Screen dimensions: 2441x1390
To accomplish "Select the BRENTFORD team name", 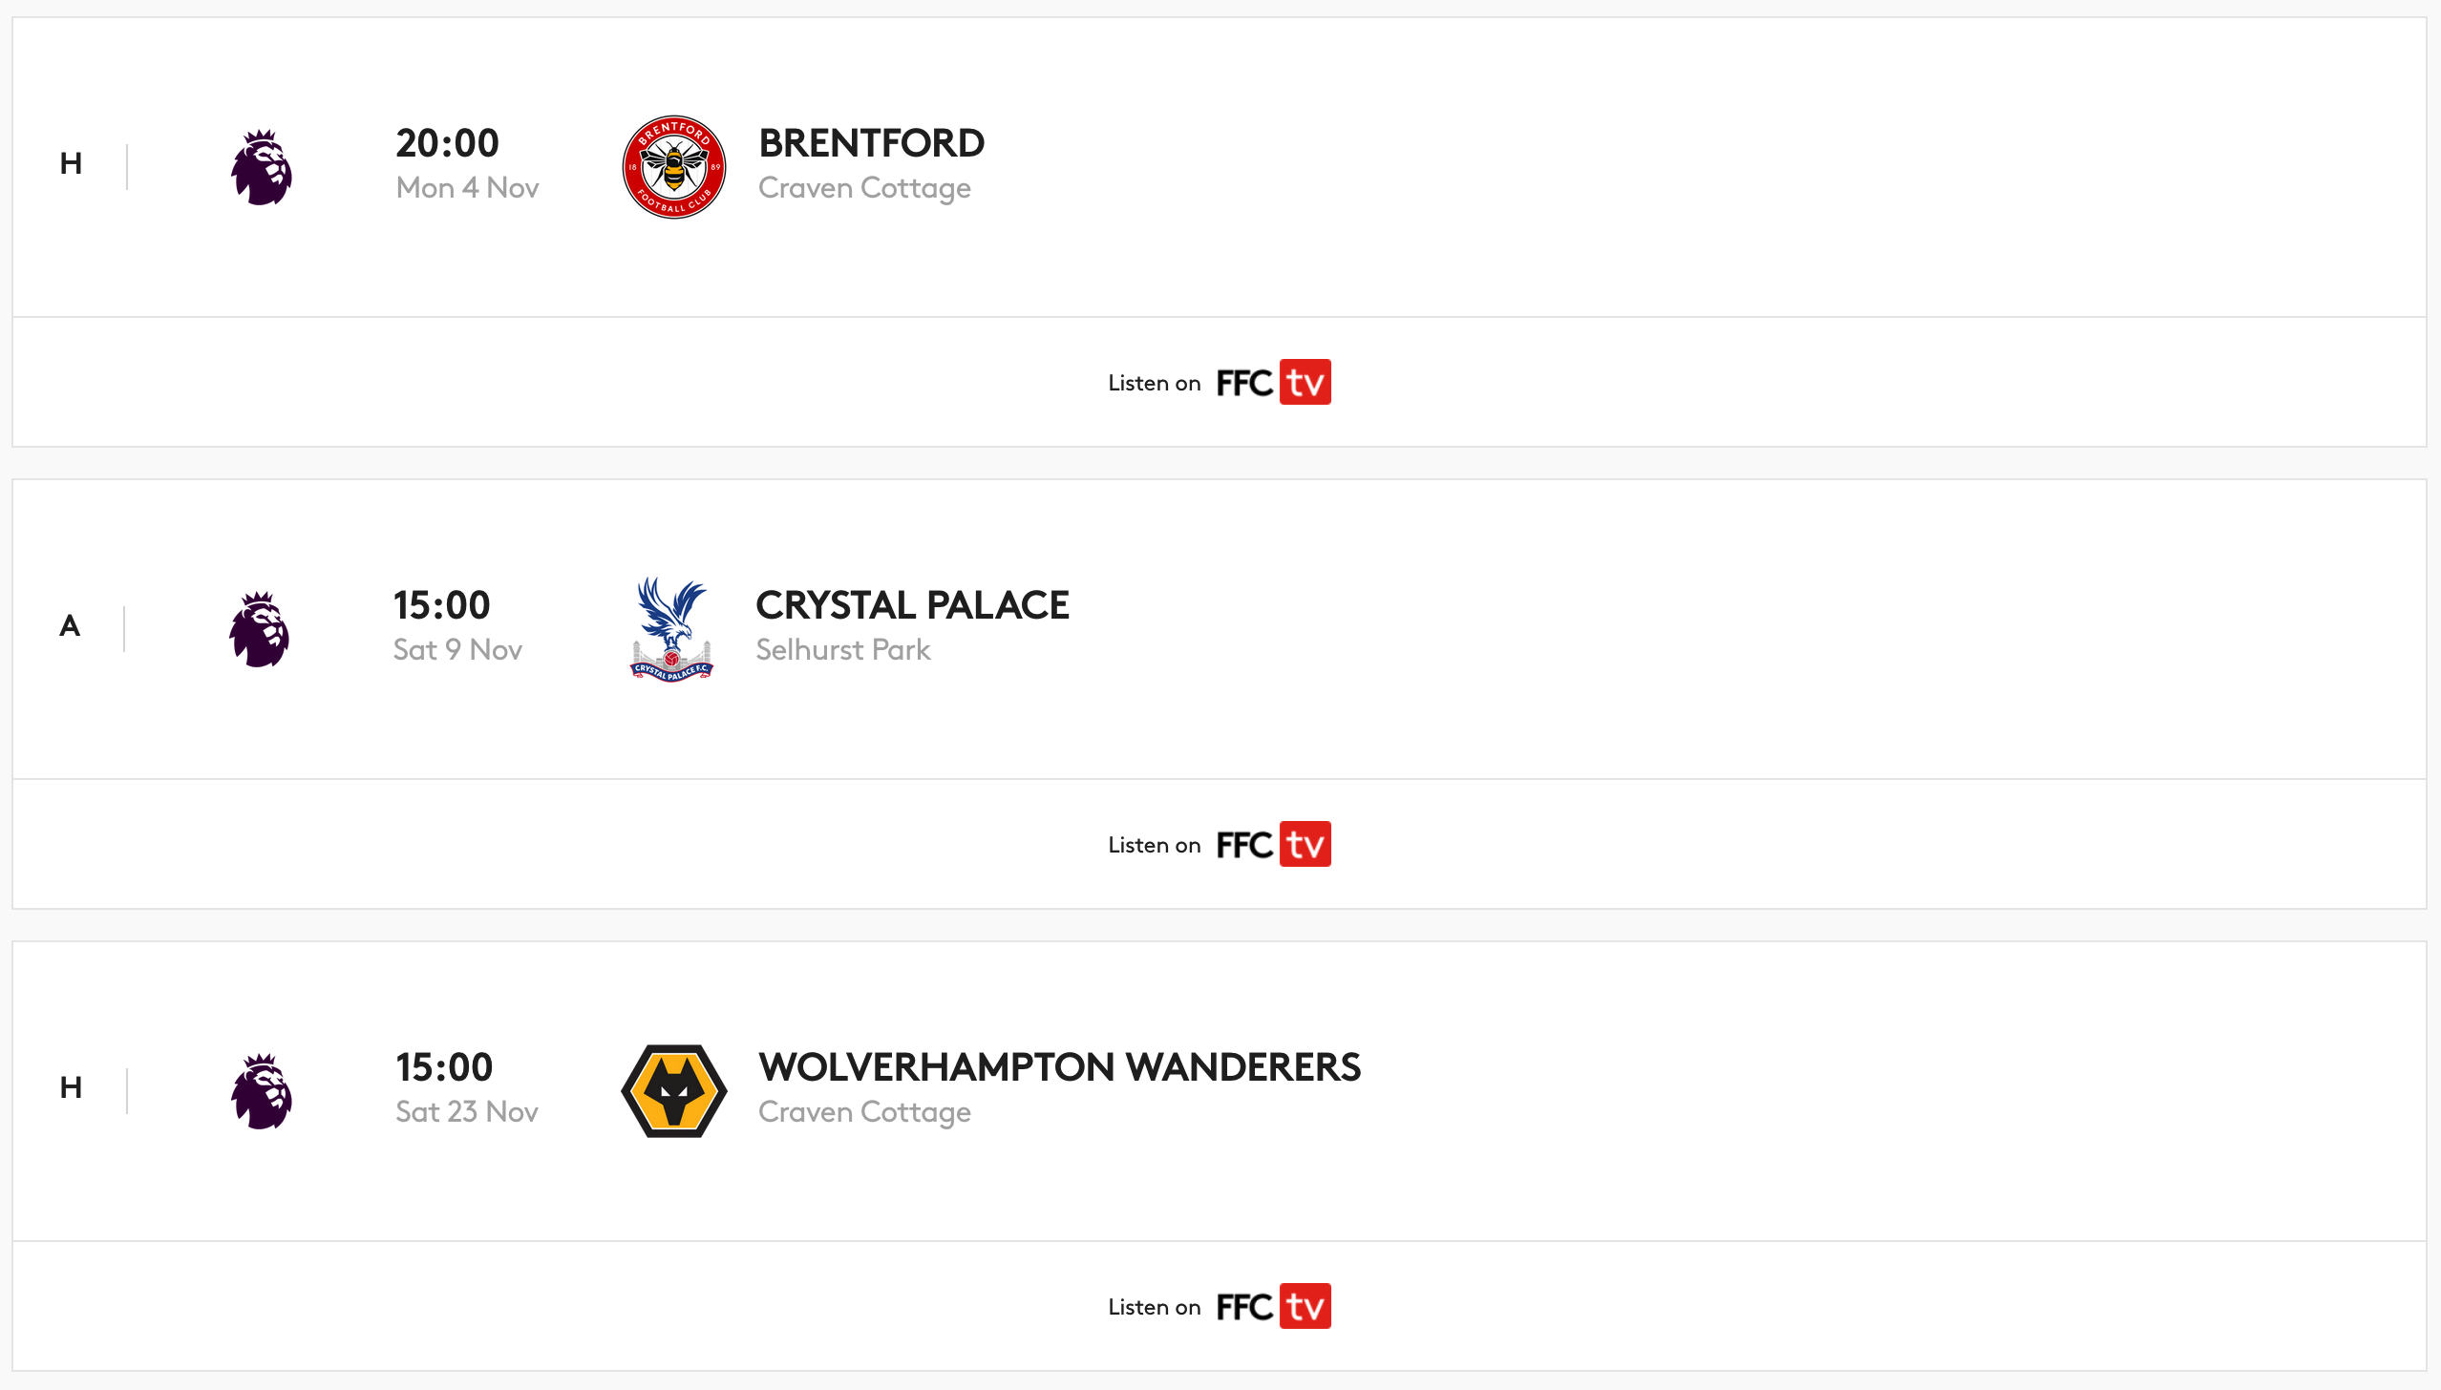I will (872, 143).
